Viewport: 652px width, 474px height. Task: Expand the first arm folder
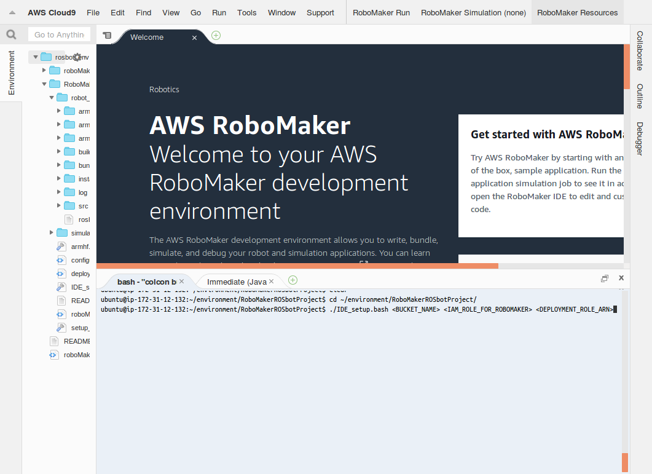coord(58,111)
